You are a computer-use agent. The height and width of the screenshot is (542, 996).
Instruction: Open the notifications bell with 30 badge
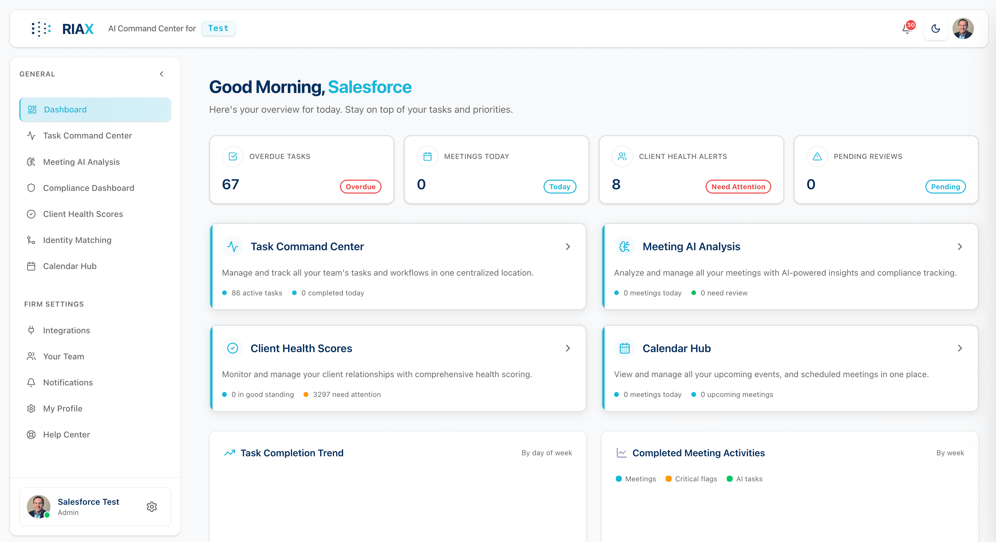(908, 28)
